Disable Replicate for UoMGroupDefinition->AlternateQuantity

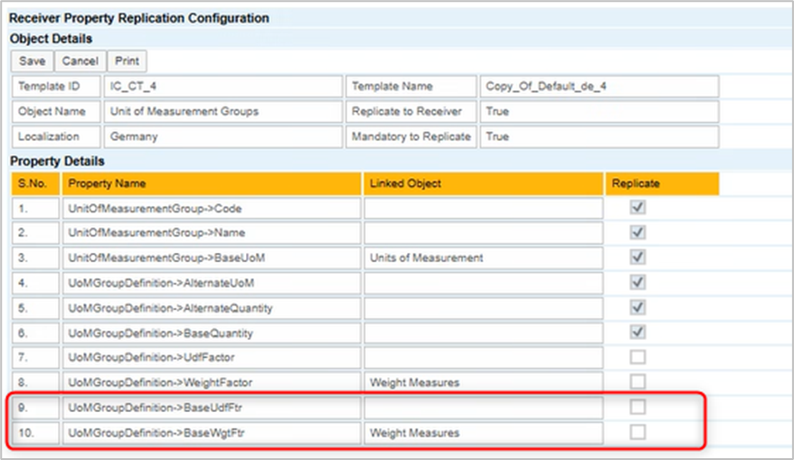pos(638,307)
